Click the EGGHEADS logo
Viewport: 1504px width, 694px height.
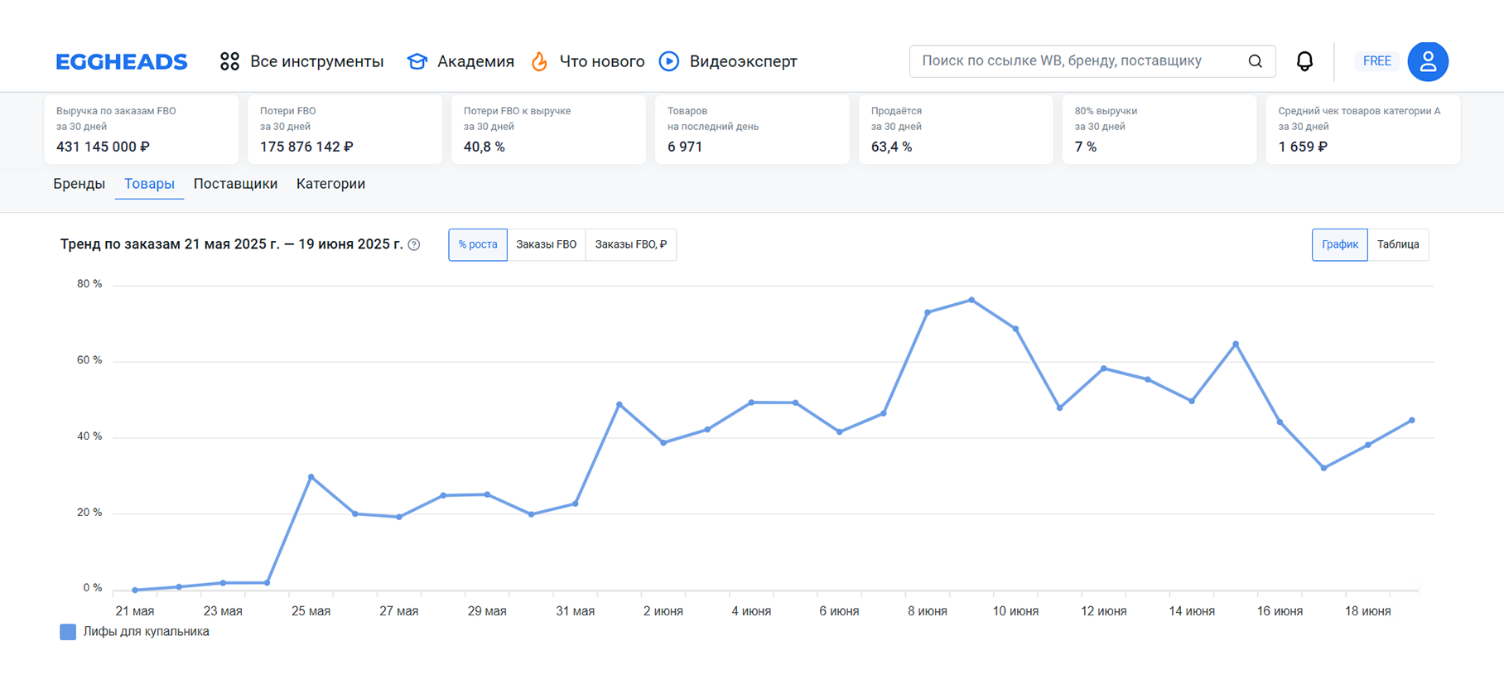click(122, 61)
